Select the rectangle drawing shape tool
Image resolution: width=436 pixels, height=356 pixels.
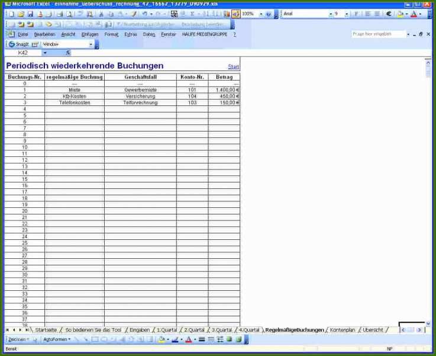click(95, 339)
